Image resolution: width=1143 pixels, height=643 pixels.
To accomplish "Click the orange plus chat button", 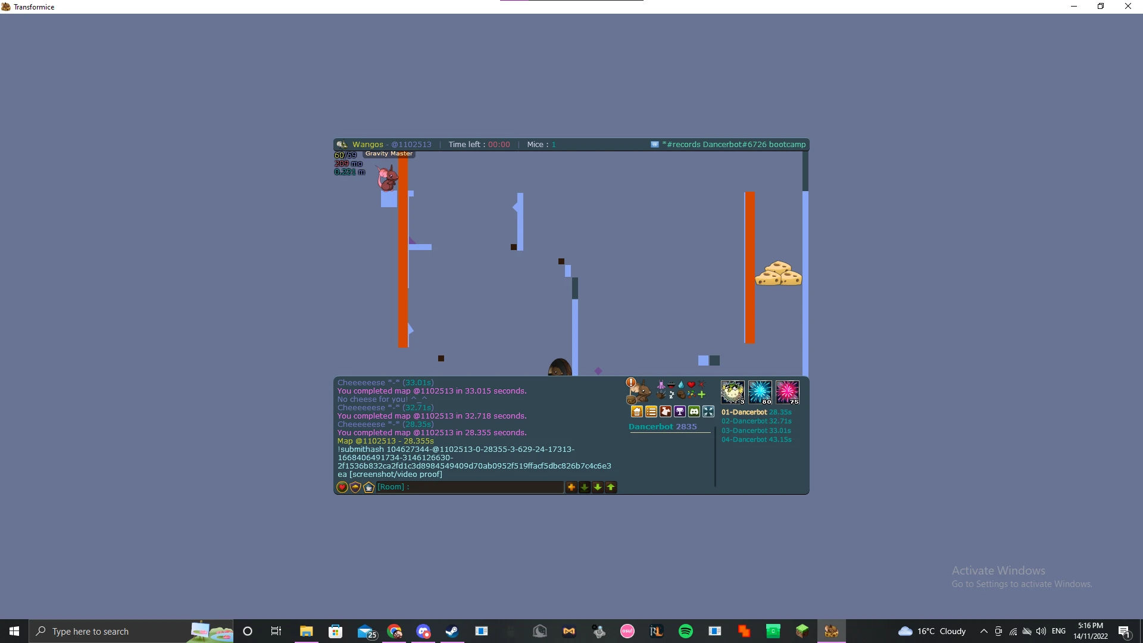I will [571, 487].
